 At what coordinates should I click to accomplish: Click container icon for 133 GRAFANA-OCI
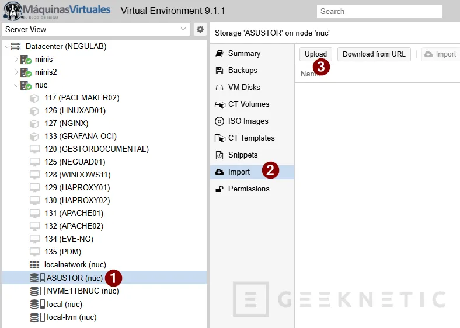(x=34, y=137)
